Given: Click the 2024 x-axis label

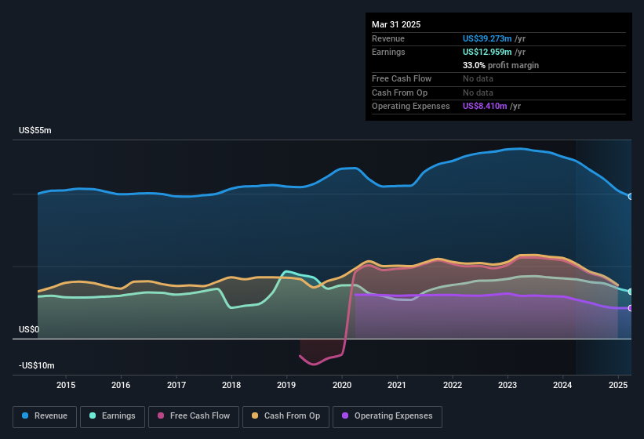Looking at the screenshot, I should pos(562,385).
